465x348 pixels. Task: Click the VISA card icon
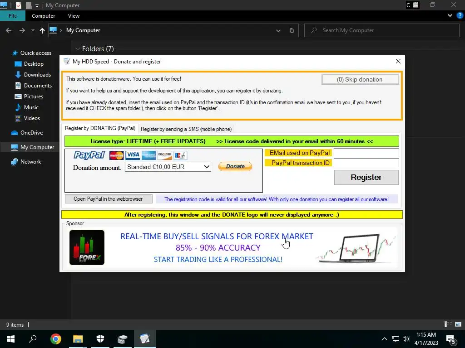pos(132,155)
